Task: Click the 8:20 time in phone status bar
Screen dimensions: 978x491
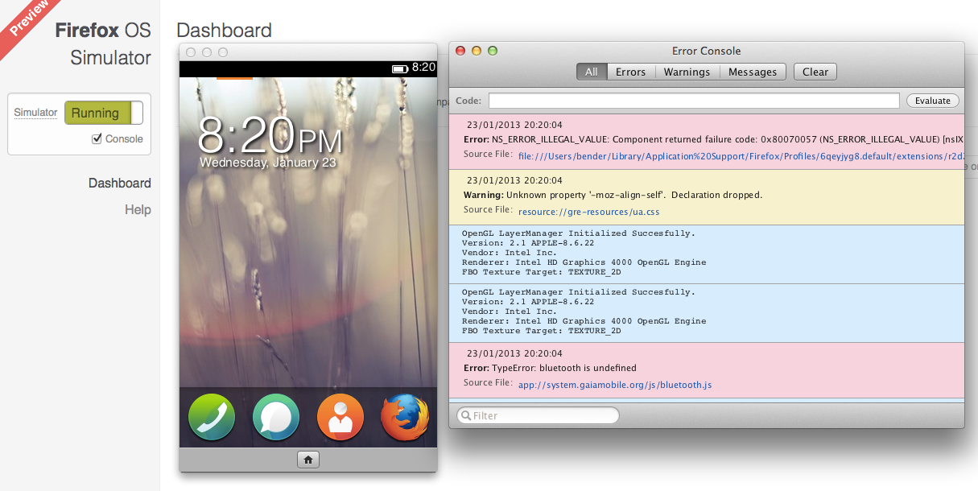Action: tap(423, 68)
